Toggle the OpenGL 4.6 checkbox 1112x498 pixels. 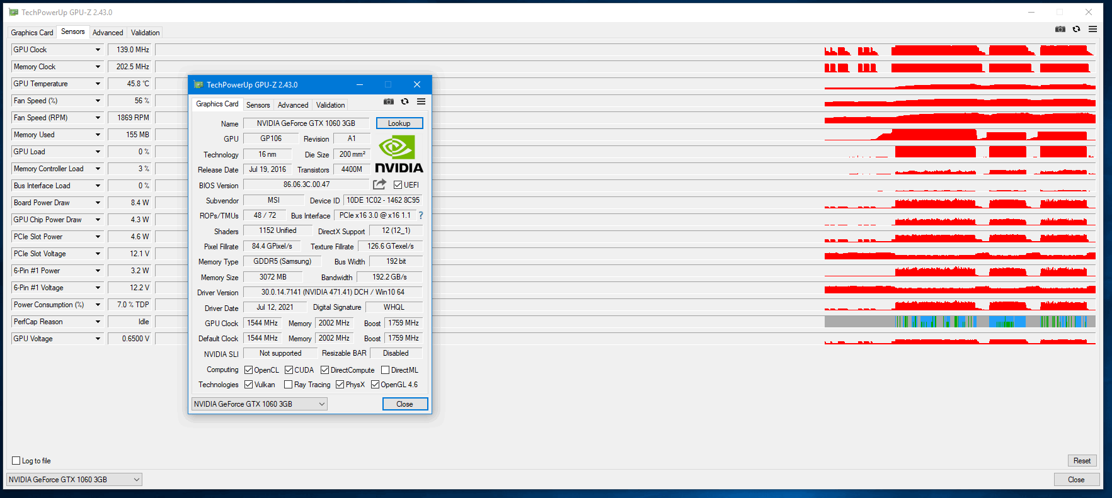tap(375, 385)
